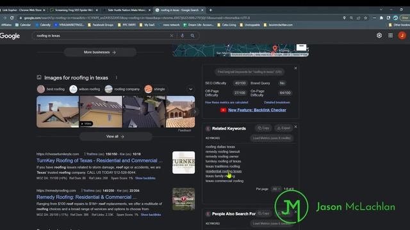The width and height of the screenshot is (410, 230).
Task: Open the My SaaS bookmark folder
Action: click(x=147, y=25)
